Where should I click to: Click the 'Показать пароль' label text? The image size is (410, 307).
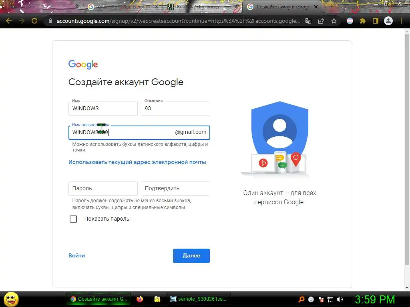[x=107, y=219]
